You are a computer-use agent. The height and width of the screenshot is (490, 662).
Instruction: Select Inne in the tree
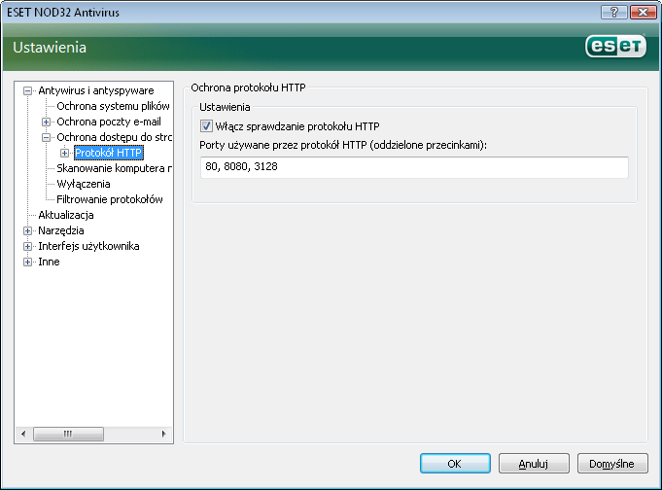[x=49, y=262]
